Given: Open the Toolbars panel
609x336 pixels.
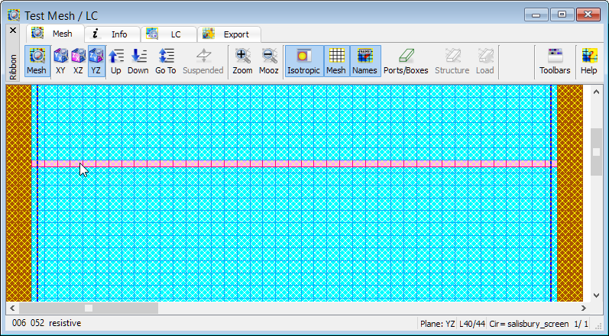Looking at the screenshot, I should (555, 61).
